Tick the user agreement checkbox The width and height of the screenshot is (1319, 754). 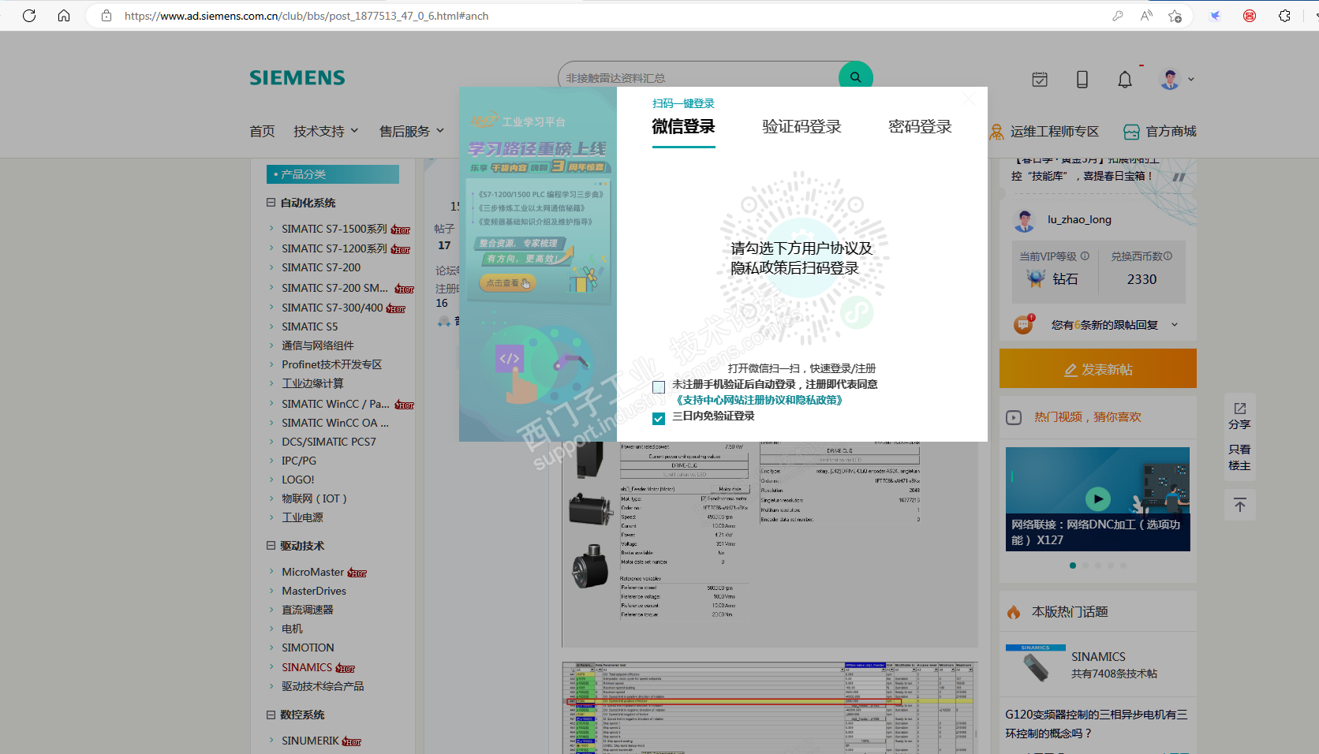tap(659, 387)
